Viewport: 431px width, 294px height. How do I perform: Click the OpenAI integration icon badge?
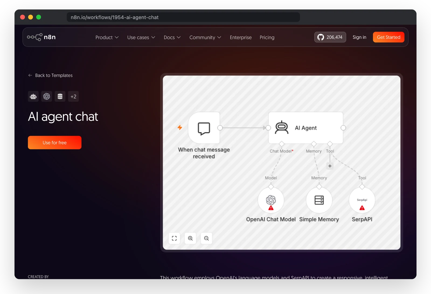(47, 96)
